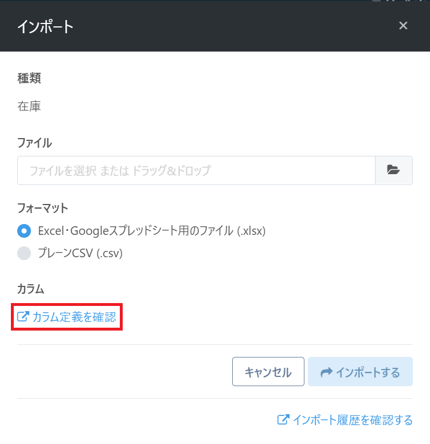Click the arrow icon on インポートする button
This screenshot has width=430, height=444.
326,372
